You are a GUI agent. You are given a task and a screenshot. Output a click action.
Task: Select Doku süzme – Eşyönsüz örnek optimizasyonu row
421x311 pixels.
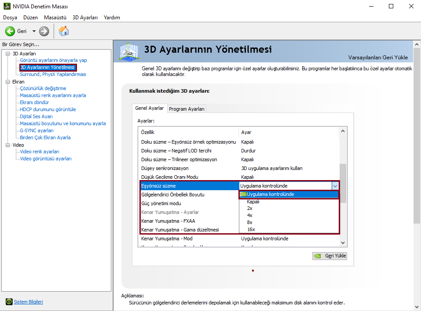[x=239, y=142]
